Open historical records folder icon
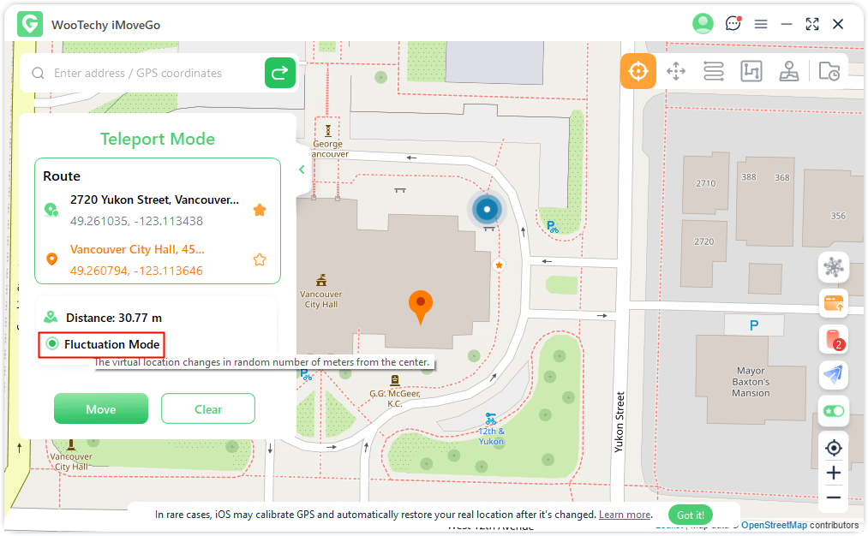This screenshot has width=868, height=536. click(x=829, y=72)
